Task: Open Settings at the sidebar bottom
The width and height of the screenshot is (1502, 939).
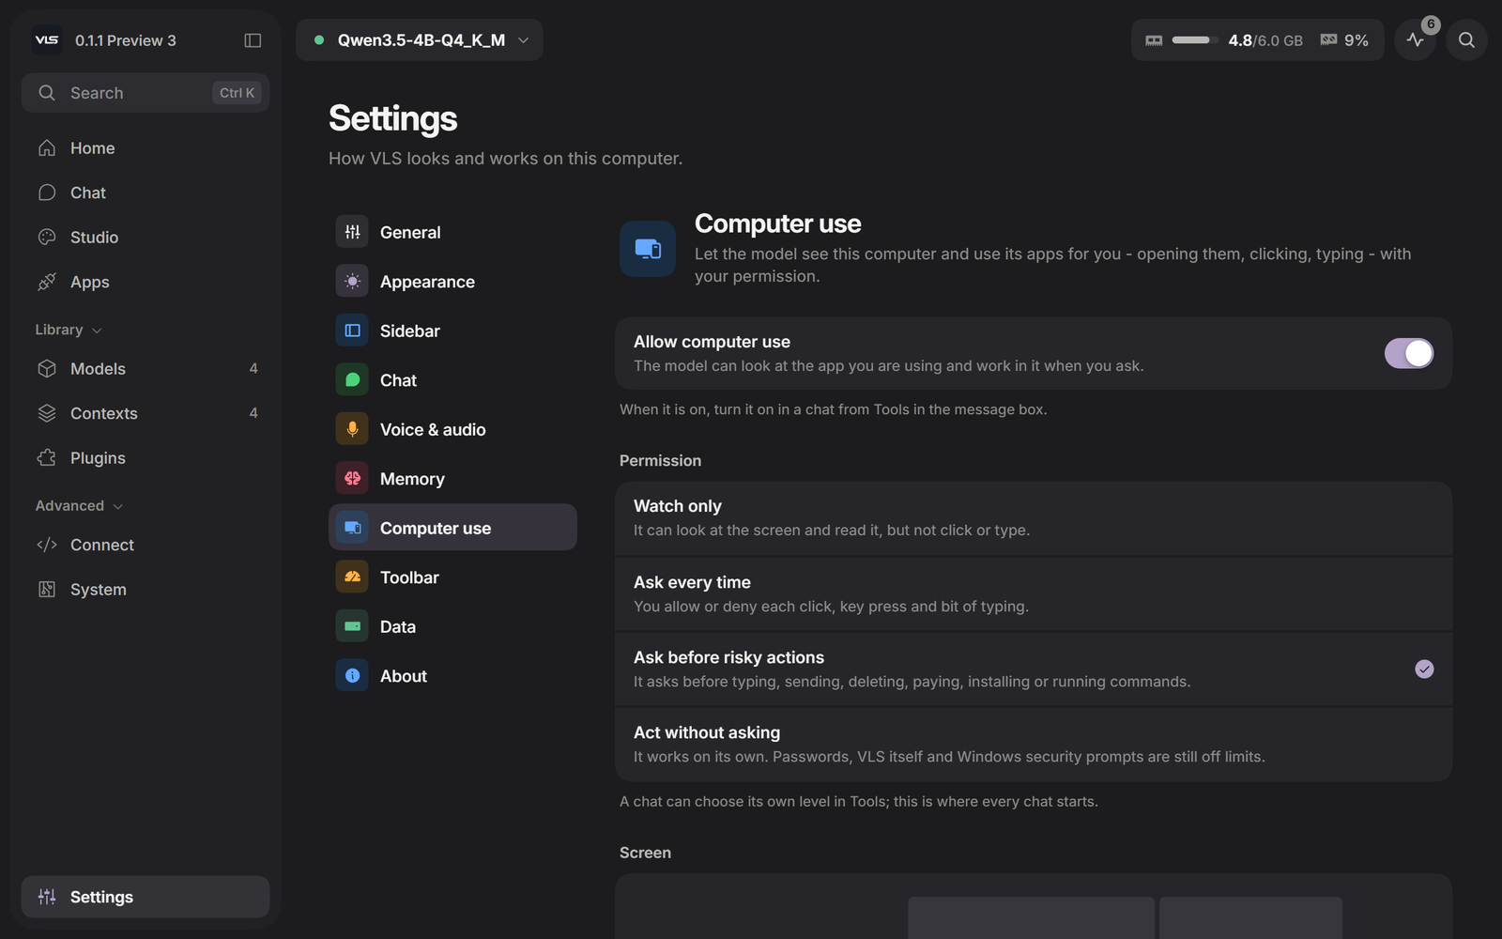Action: click(x=146, y=897)
